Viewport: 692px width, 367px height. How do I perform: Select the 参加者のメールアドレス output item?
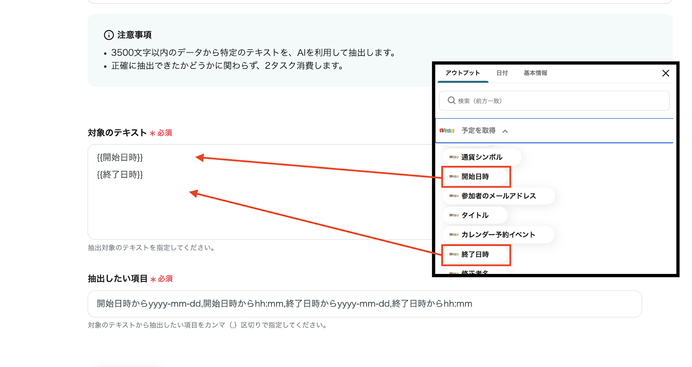(x=499, y=196)
